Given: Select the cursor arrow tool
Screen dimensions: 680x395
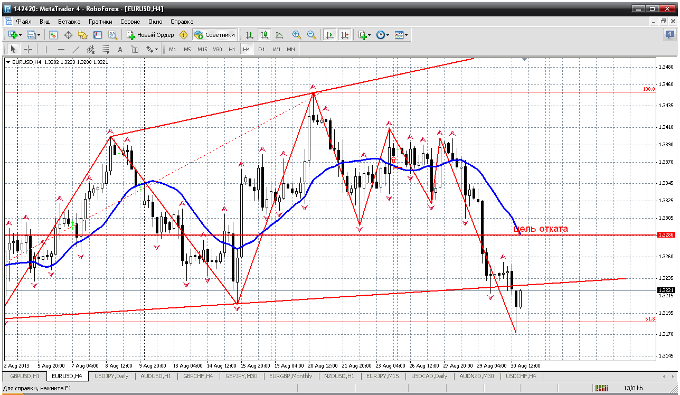Looking at the screenshot, I should (x=13, y=49).
